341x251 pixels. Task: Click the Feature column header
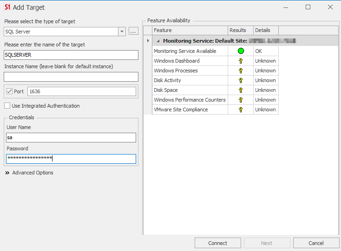coord(190,31)
